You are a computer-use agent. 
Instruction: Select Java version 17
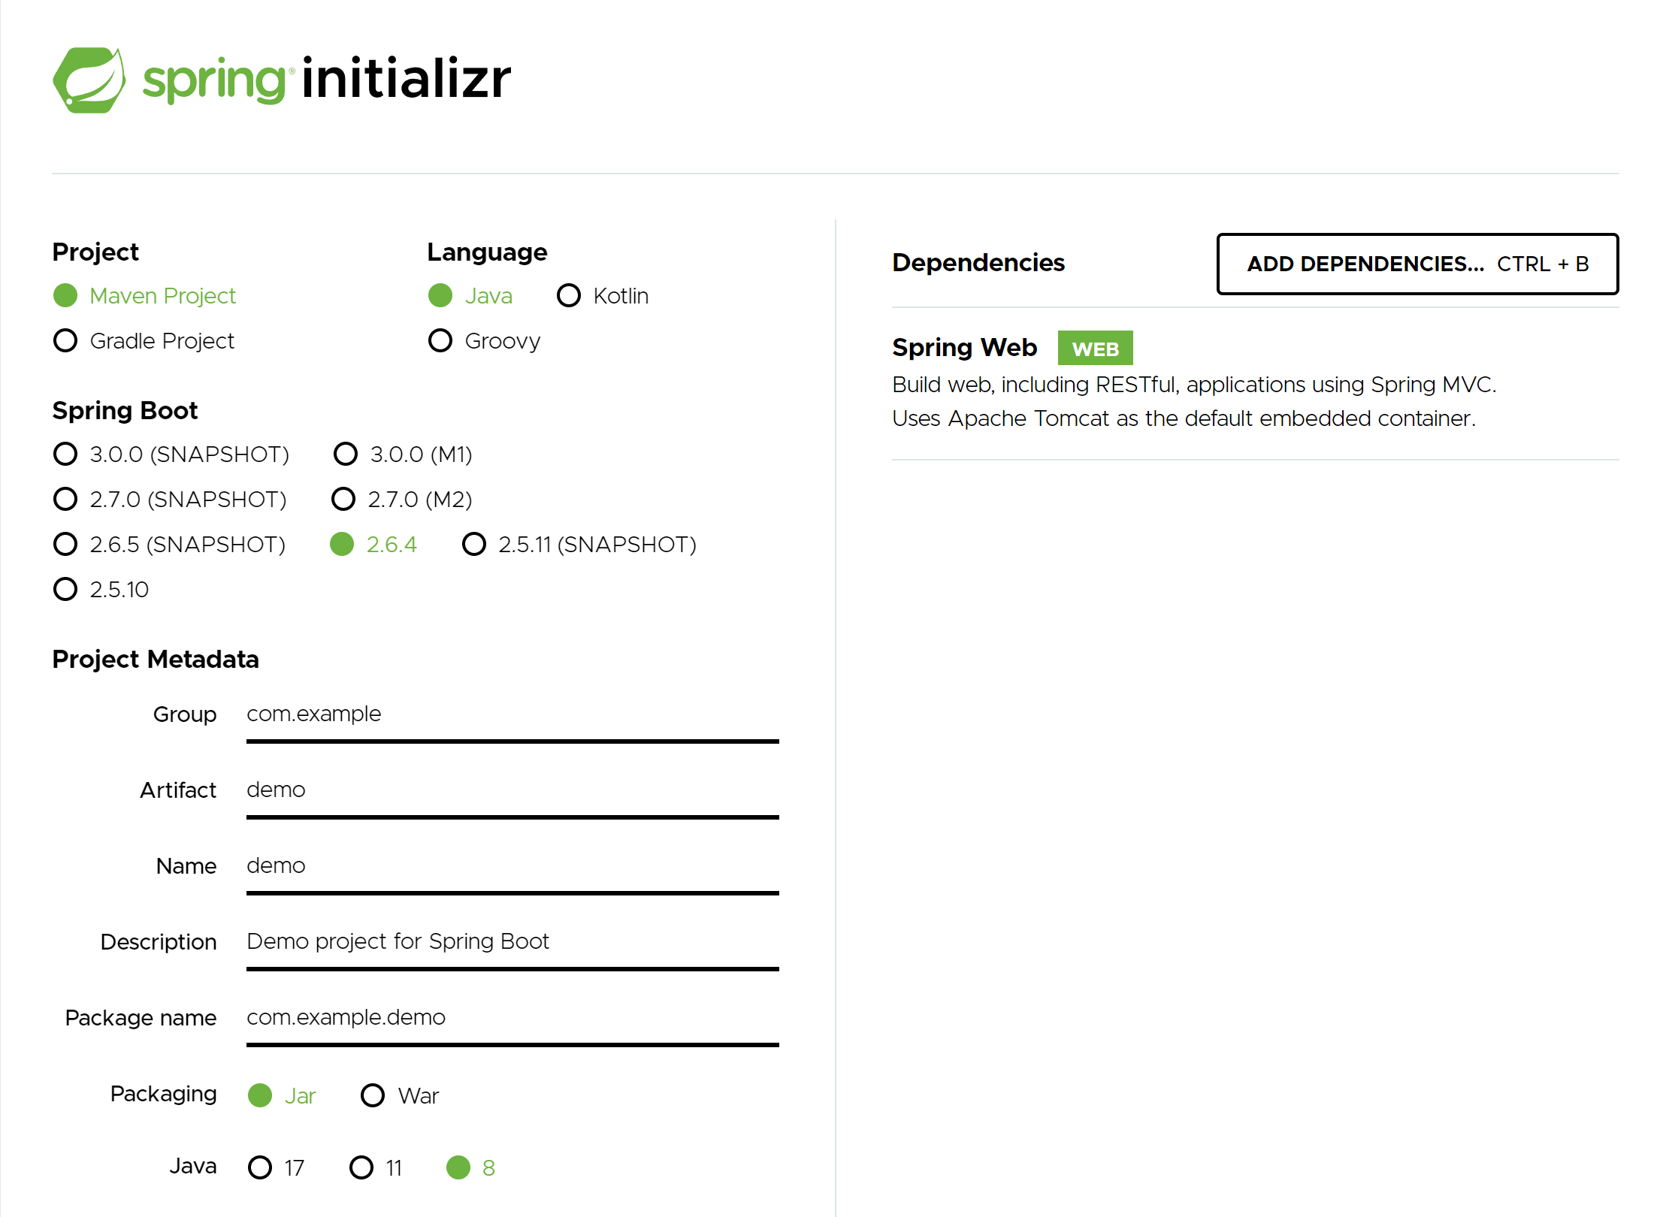260,1167
